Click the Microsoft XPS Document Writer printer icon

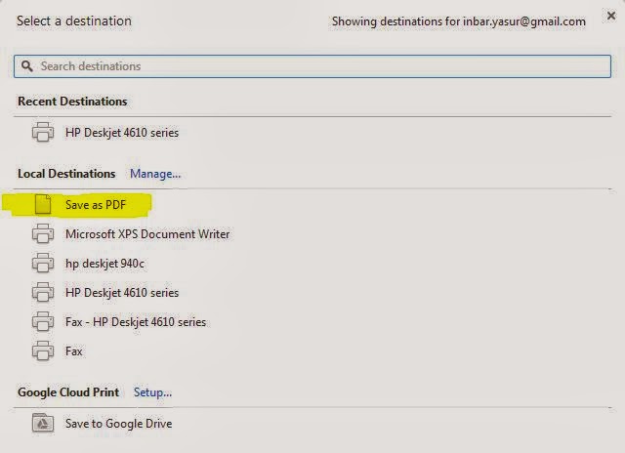(x=43, y=234)
